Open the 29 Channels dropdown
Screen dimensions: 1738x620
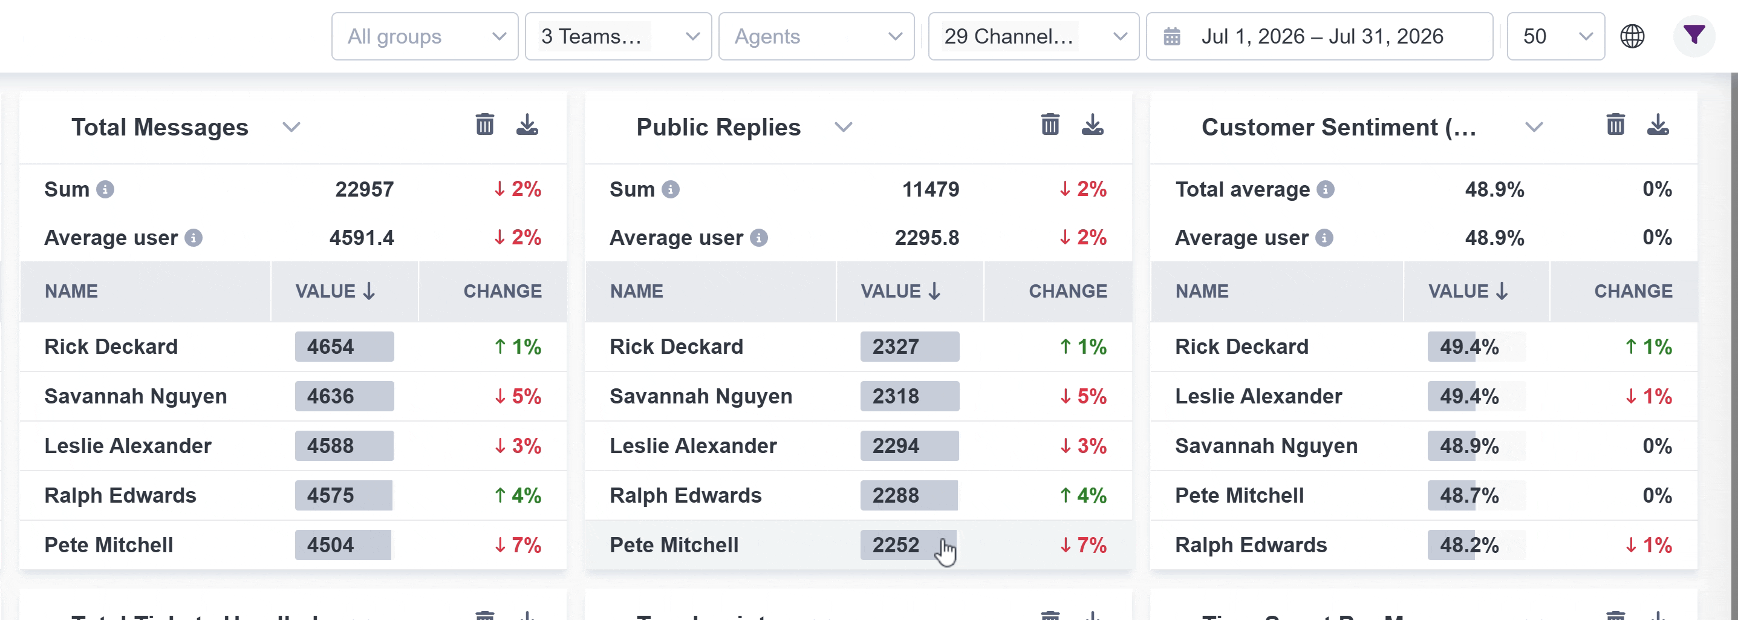(x=1033, y=36)
